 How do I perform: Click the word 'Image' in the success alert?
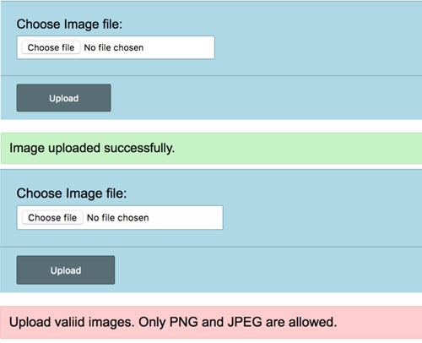[x=27, y=148]
